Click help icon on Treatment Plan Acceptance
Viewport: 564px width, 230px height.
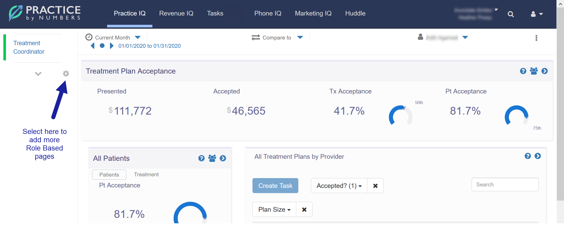click(x=523, y=71)
